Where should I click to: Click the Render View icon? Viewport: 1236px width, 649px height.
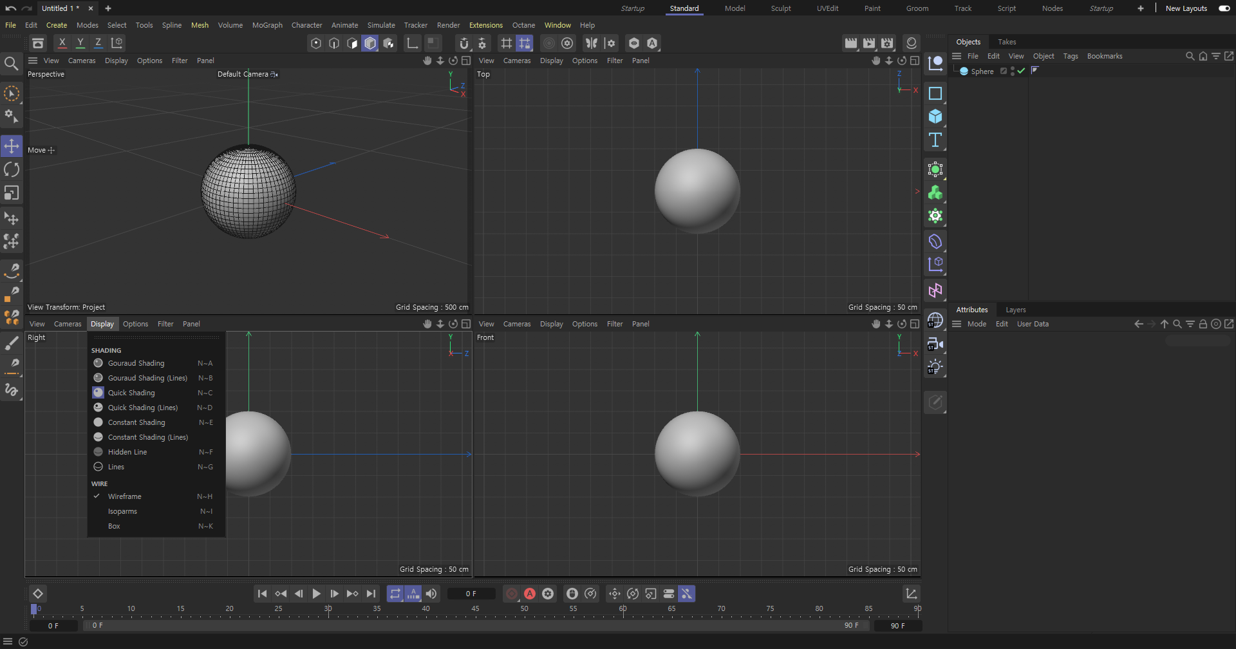[x=851, y=43]
